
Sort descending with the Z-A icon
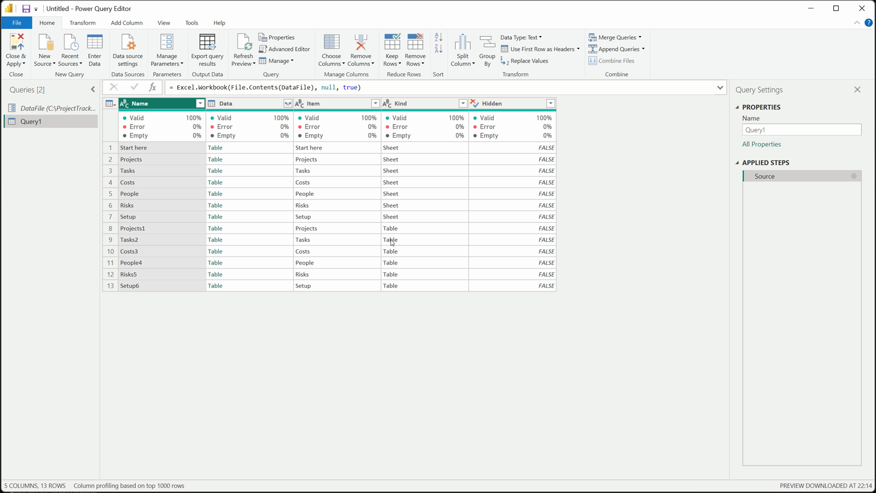[x=439, y=49]
